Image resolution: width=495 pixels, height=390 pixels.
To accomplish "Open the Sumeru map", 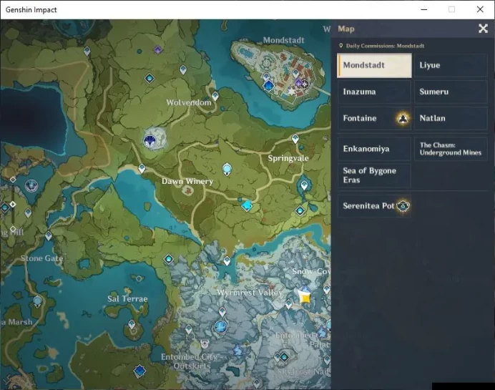I will (451, 92).
